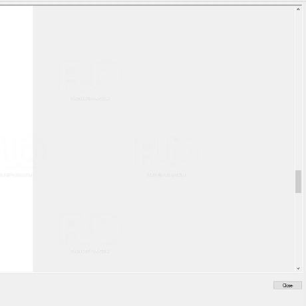
Task: Click the blank footer strip beneath Close button
Action: tap(287, 297)
